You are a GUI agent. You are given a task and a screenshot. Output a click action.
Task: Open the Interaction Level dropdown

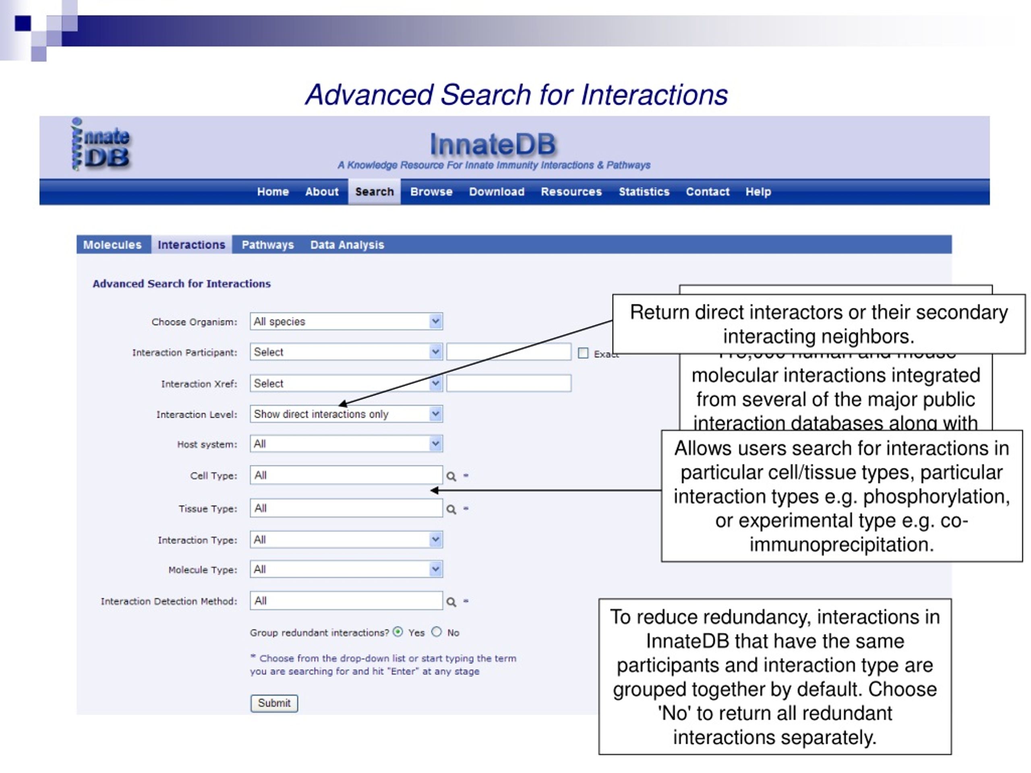346,414
